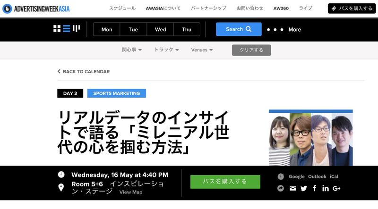Share the session on Google Plus
378x209 pixels.
[x=336, y=188]
